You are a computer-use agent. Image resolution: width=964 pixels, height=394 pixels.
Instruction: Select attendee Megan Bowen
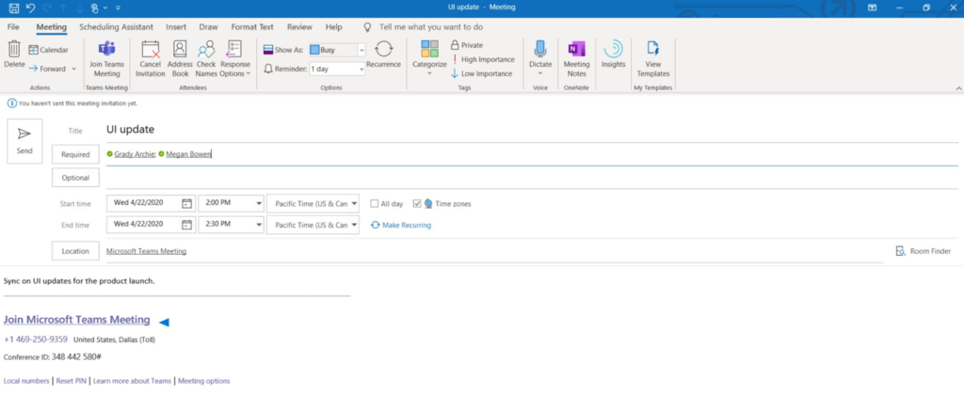(x=188, y=154)
